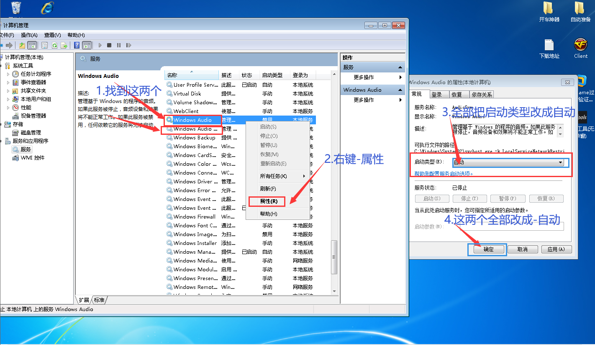Switch to the 恢复 tab in properties
Viewport: 595px width, 345px height.
pyautogui.click(x=459, y=95)
